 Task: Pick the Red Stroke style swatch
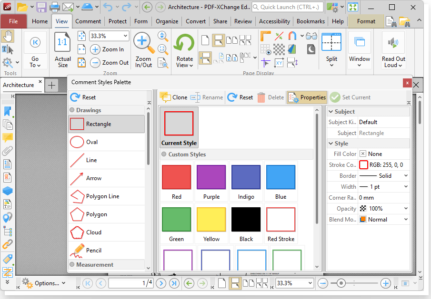(281, 224)
